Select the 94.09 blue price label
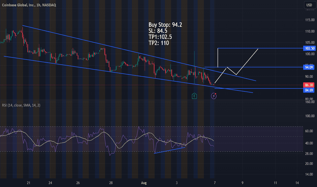 point(309,67)
